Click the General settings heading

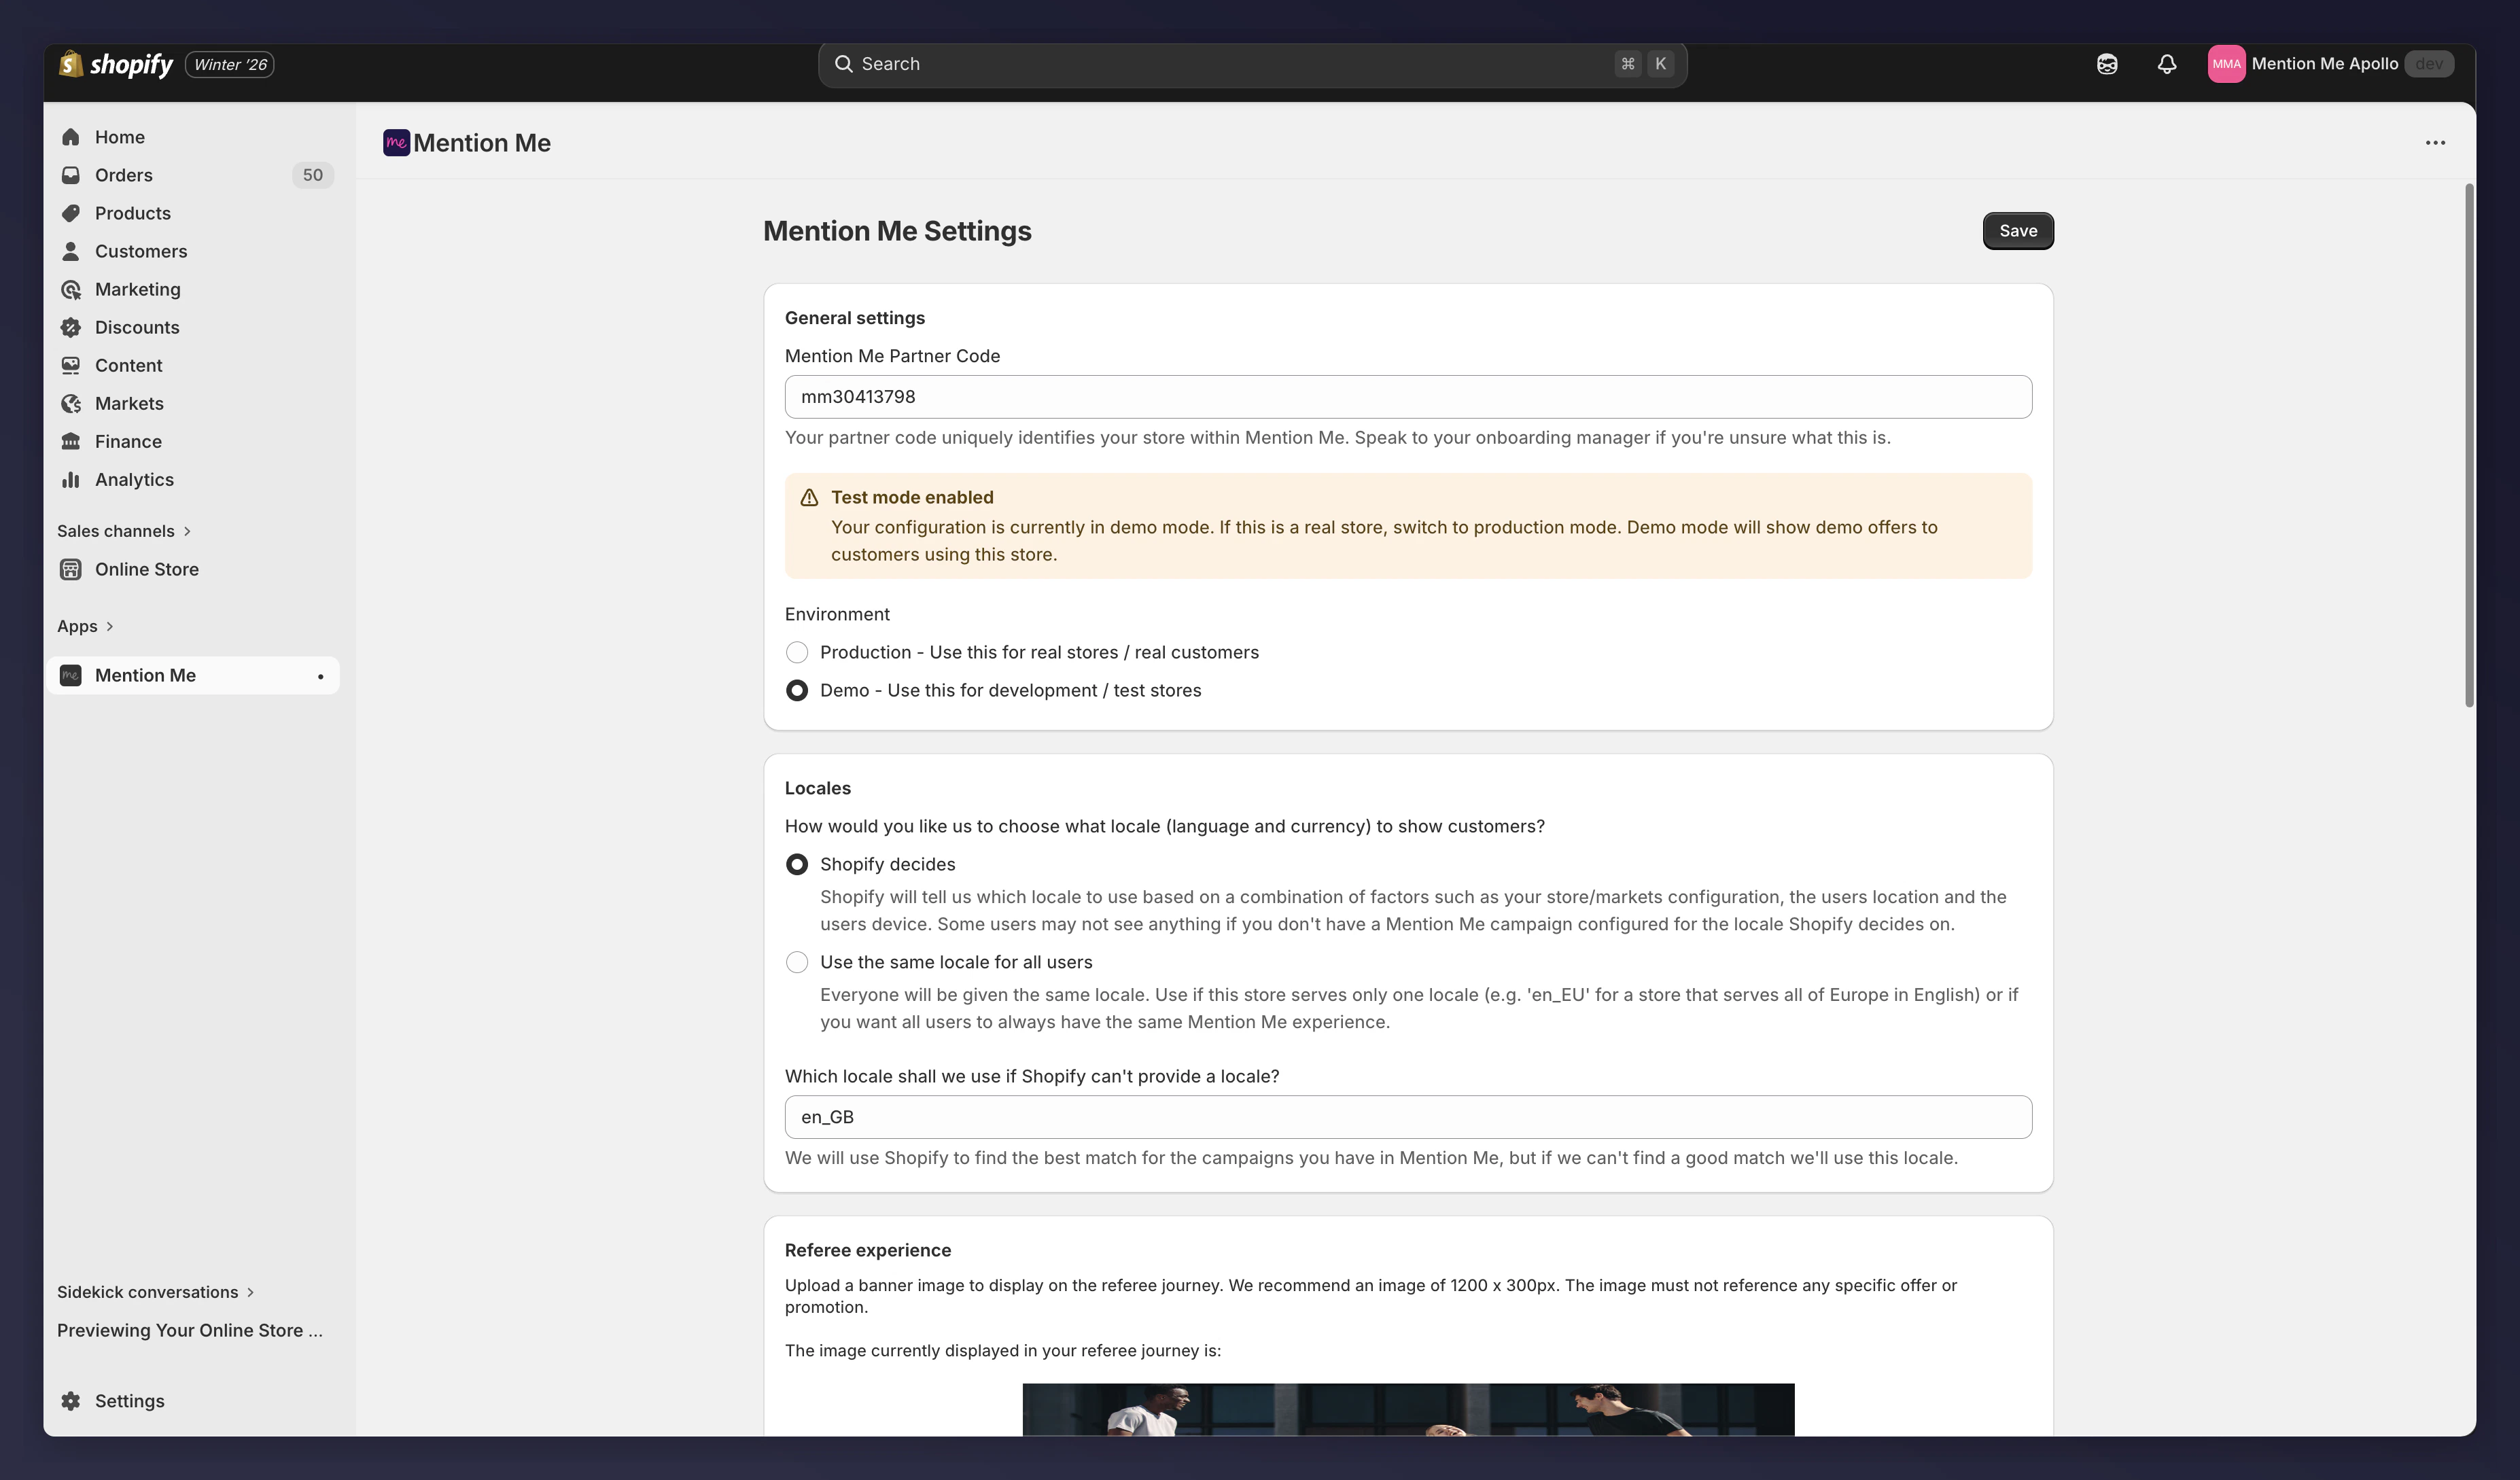tap(855, 318)
